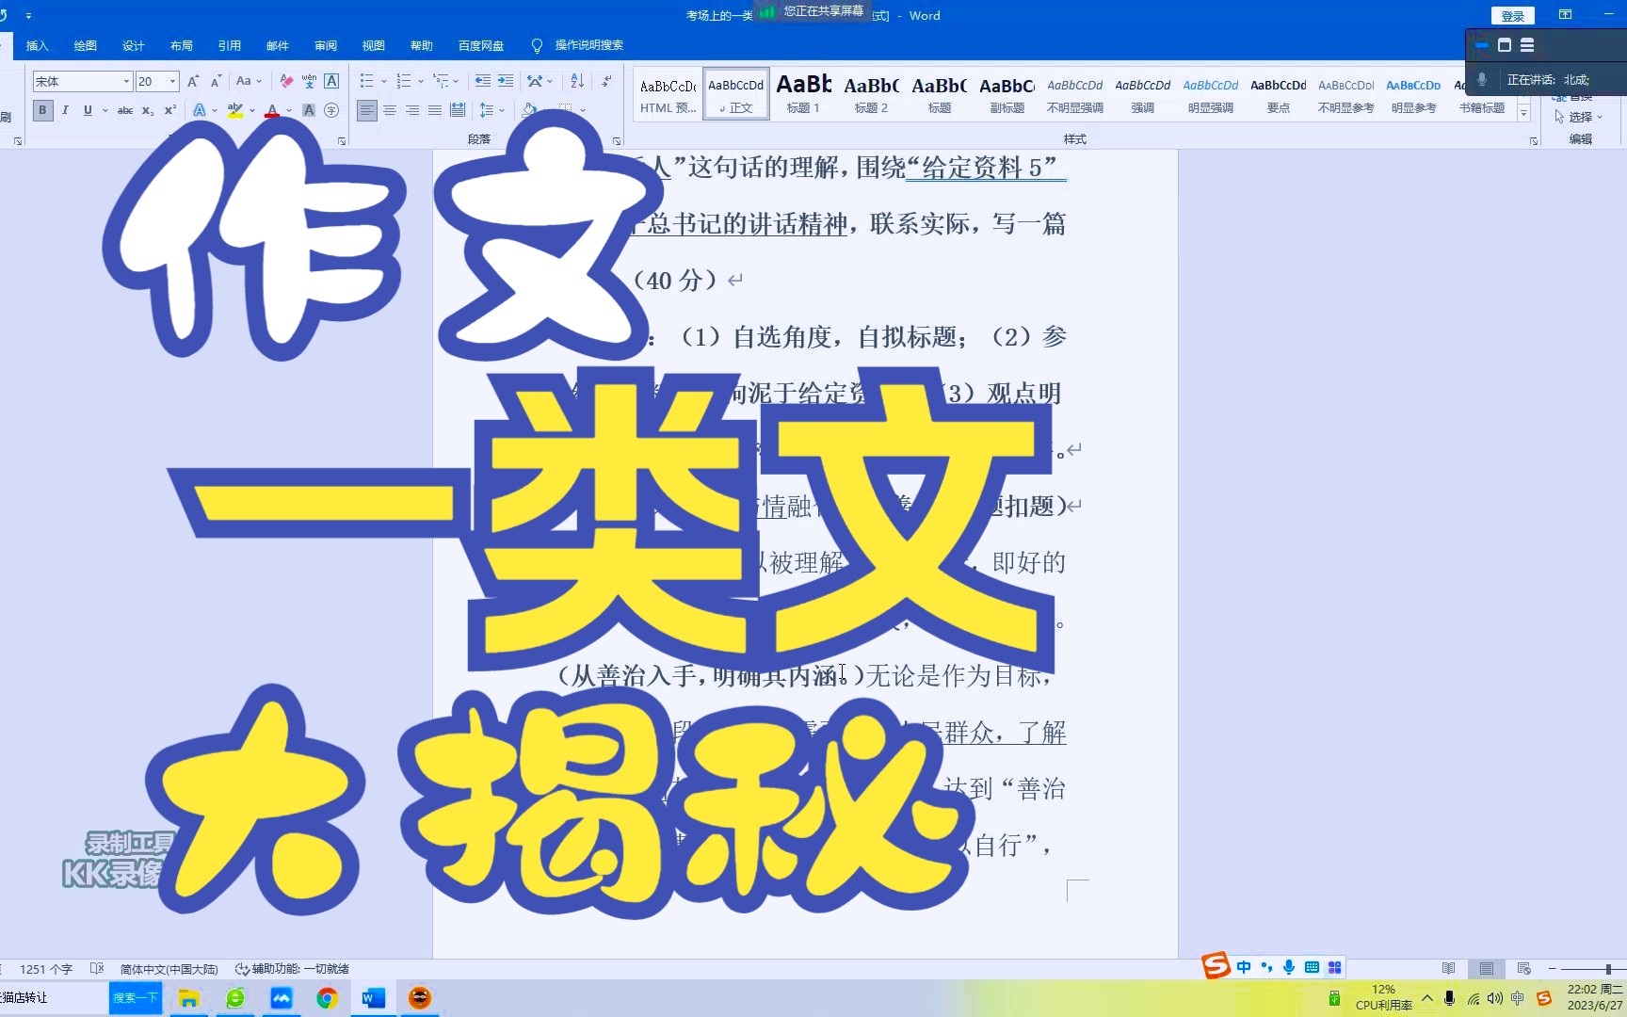Open the Select (选择) dropdown
Screen dimensions: 1627x1017
point(1578,117)
